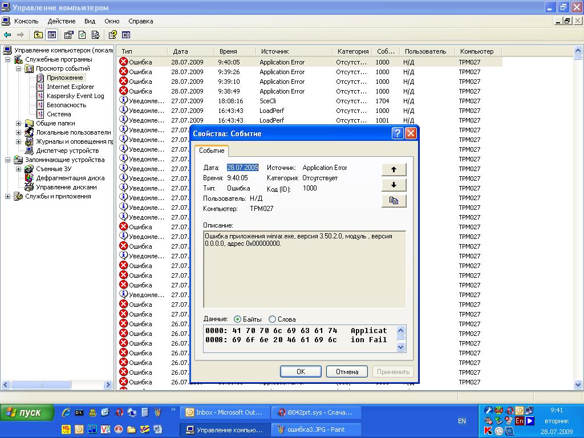Image resolution: width=584 pixels, height=438 pixels.
Task: Click tree pane horizontal scrollbar right arrow
Action: pyautogui.click(x=108, y=385)
